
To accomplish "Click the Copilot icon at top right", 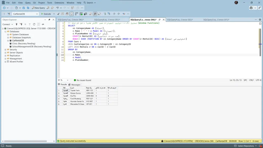I will click(x=251, y=8).
